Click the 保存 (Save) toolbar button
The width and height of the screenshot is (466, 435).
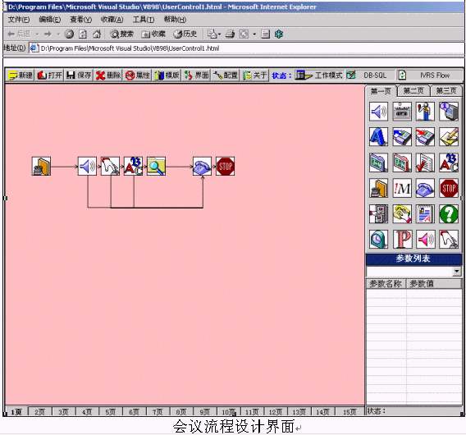click(x=79, y=76)
